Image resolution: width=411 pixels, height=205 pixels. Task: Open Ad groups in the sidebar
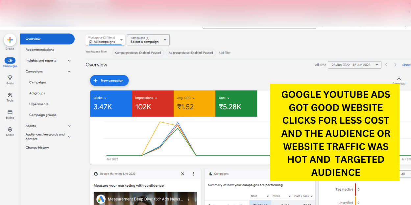(37, 93)
